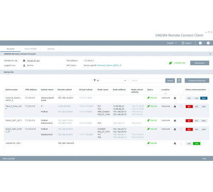Open the SINEMA RC test URL link
Image resolution: width=213 pixels, height=192 pixels.
point(33,61)
